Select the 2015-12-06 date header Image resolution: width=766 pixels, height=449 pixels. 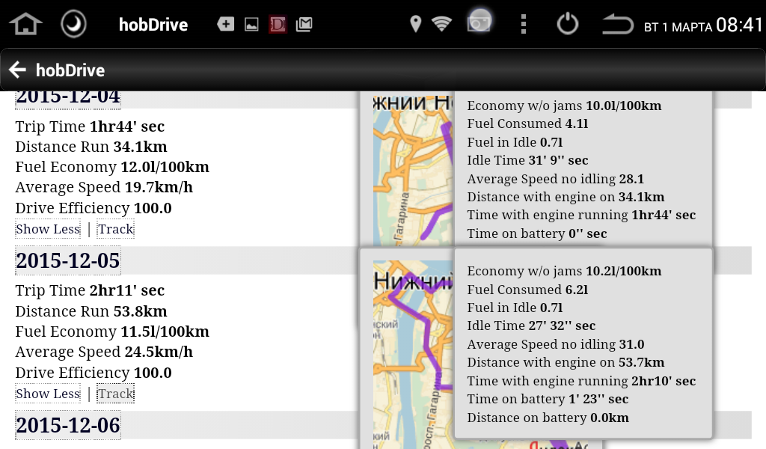pyautogui.click(x=68, y=425)
